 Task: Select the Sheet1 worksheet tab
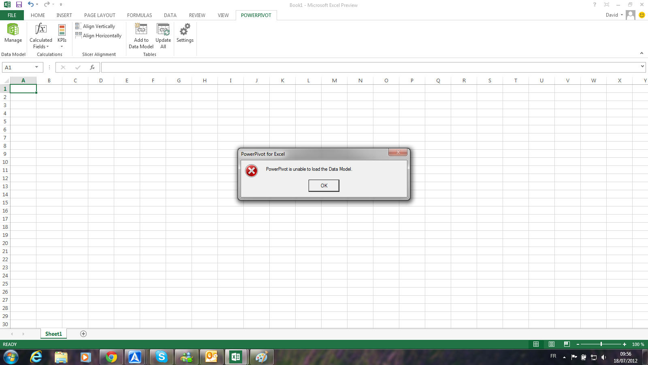pyautogui.click(x=53, y=334)
